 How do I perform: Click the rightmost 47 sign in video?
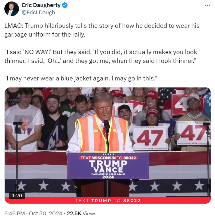coord(194,133)
